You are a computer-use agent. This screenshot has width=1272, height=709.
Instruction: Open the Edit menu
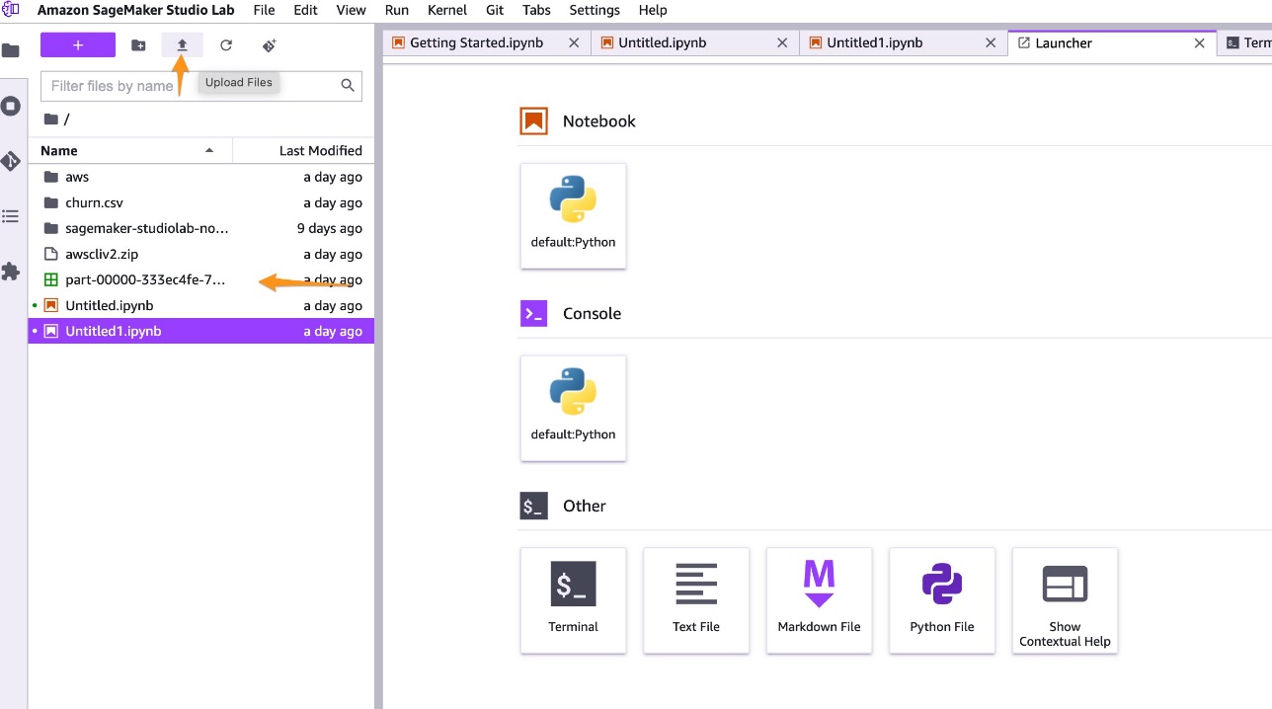[305, 10]
